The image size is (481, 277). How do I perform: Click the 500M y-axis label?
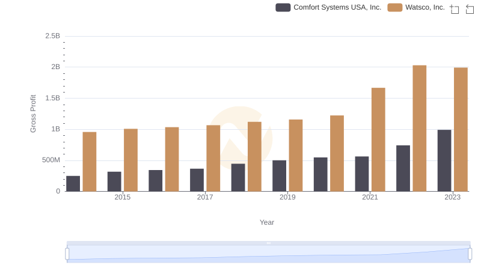tap(51, 160)
